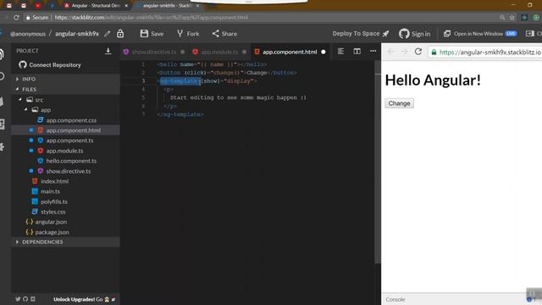Open app.component.ts file

(x=69, y=141)
